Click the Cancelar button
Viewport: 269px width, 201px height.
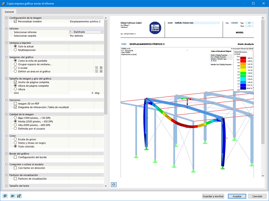coord(257,196)
